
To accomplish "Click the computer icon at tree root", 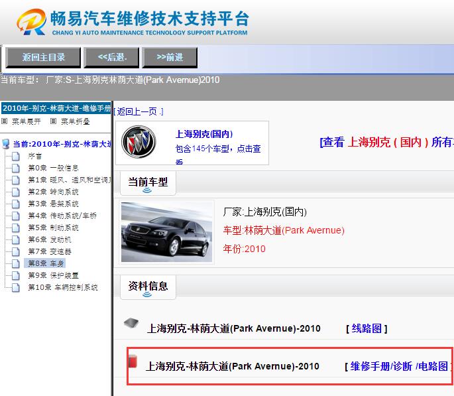I will pos(5,144).
